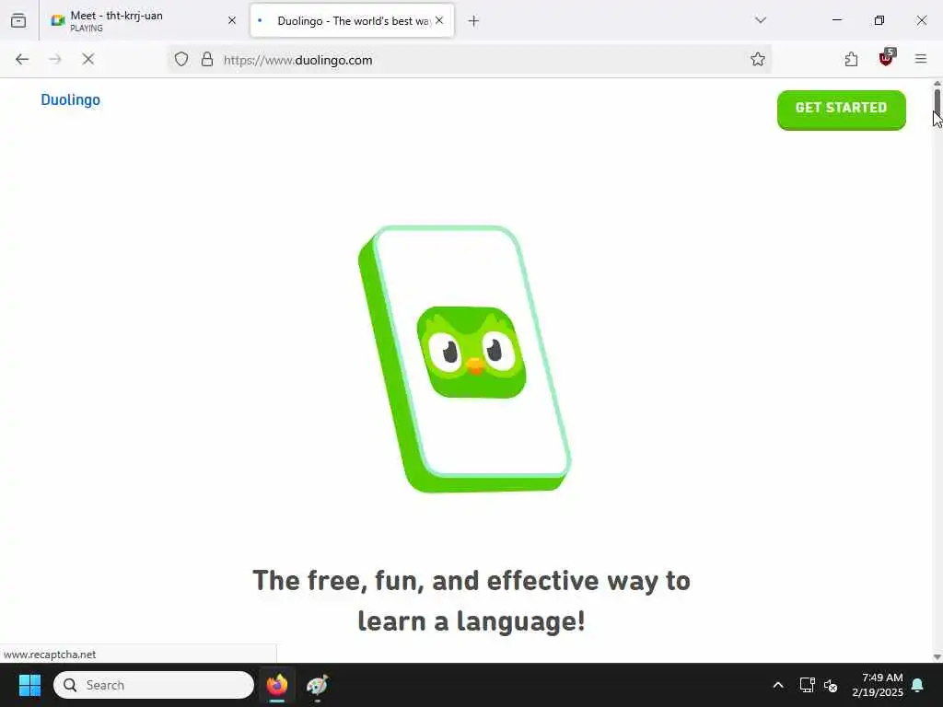Open the uBlock Origin extension icon
Image resolution: width=943 pixels, height=707 pixels.
tap(887, 58)
